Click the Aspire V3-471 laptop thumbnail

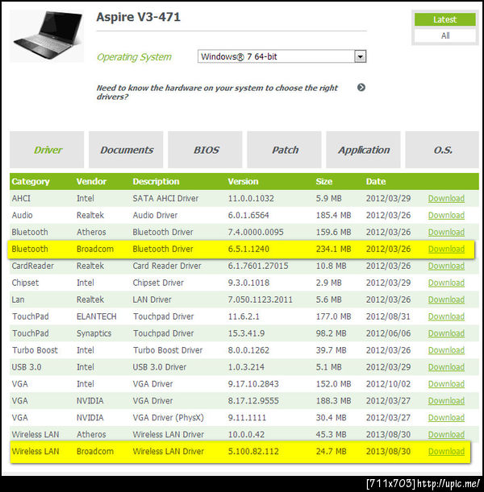pos(47,35)
